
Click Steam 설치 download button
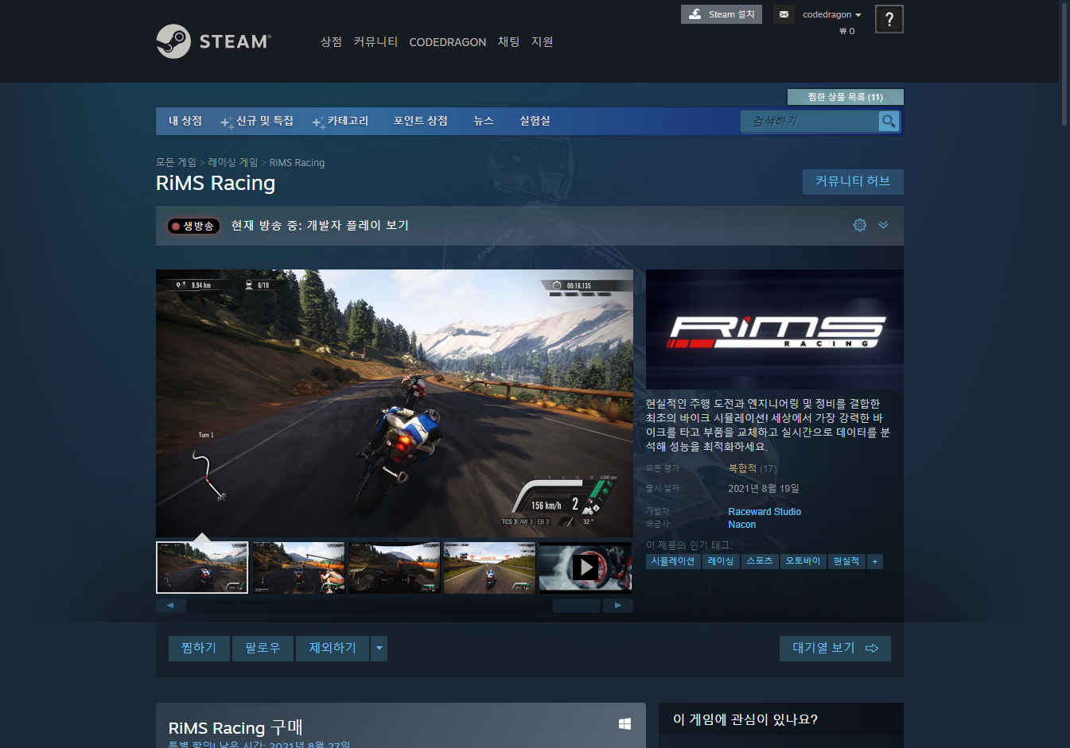722,14
